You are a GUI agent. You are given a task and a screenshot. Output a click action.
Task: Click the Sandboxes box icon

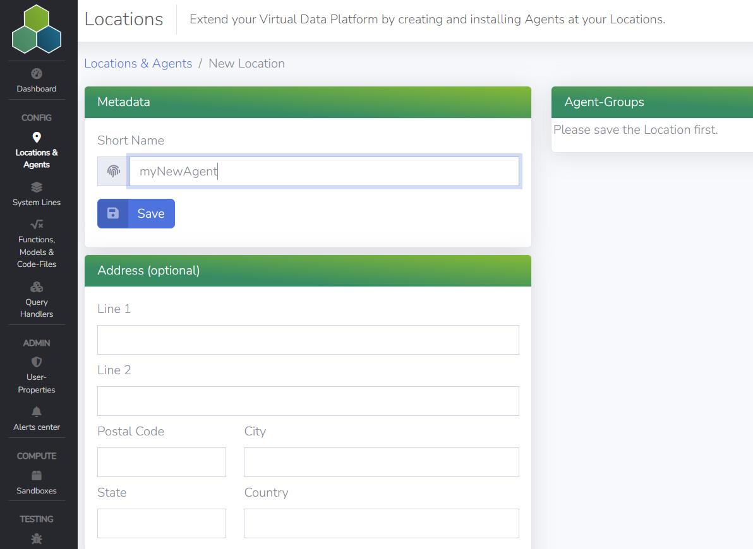[x=37, y=475]
